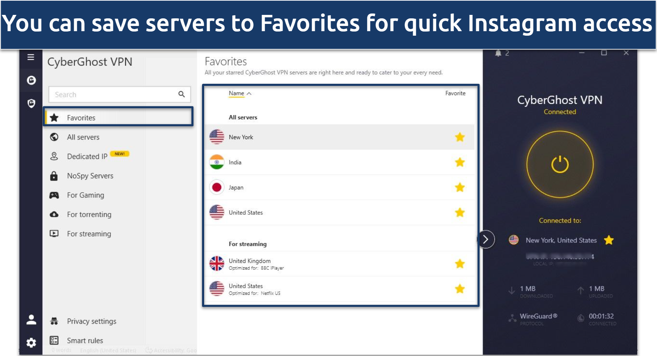Viewport: 657px width, 356px height.
Task: Open the account profile icon
Action: pos(31,319)
